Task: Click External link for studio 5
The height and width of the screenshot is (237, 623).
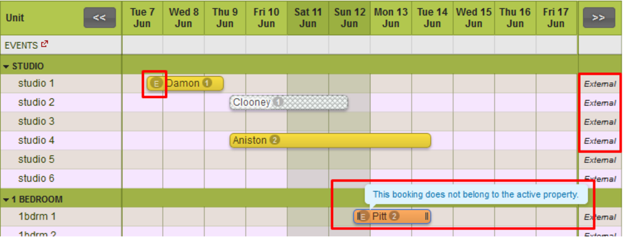Action: point(600,160)
